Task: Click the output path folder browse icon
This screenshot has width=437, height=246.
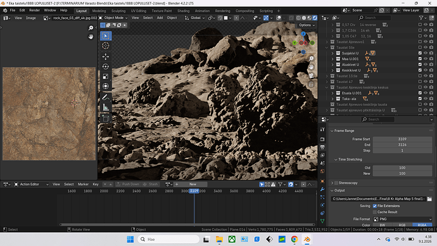Action: pos(429,199)
